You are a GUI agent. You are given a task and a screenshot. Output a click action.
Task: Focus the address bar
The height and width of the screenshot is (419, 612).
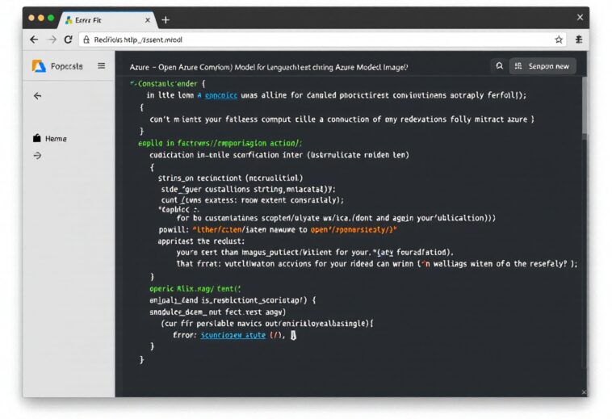(323, 40)
